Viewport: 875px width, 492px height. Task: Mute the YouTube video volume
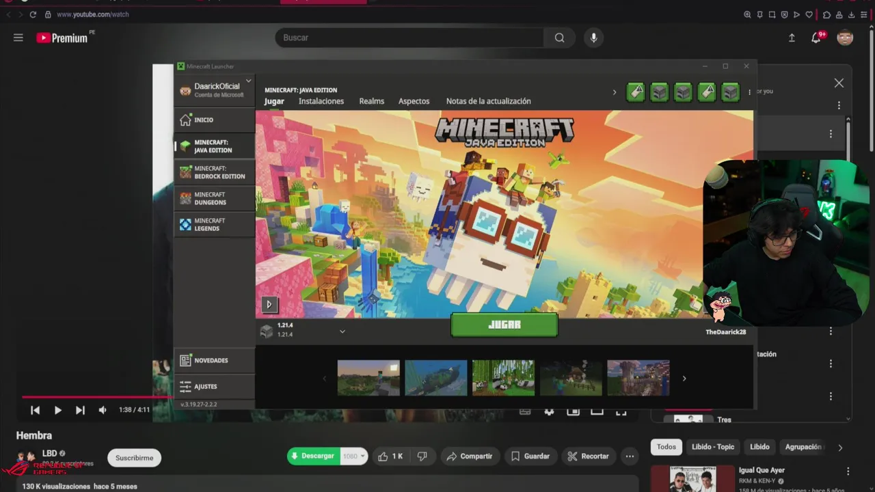pyautogui.click(x=103, y=410)
